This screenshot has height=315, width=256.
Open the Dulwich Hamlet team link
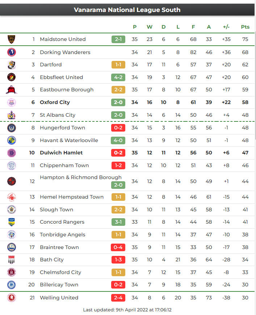coord(61,153)
